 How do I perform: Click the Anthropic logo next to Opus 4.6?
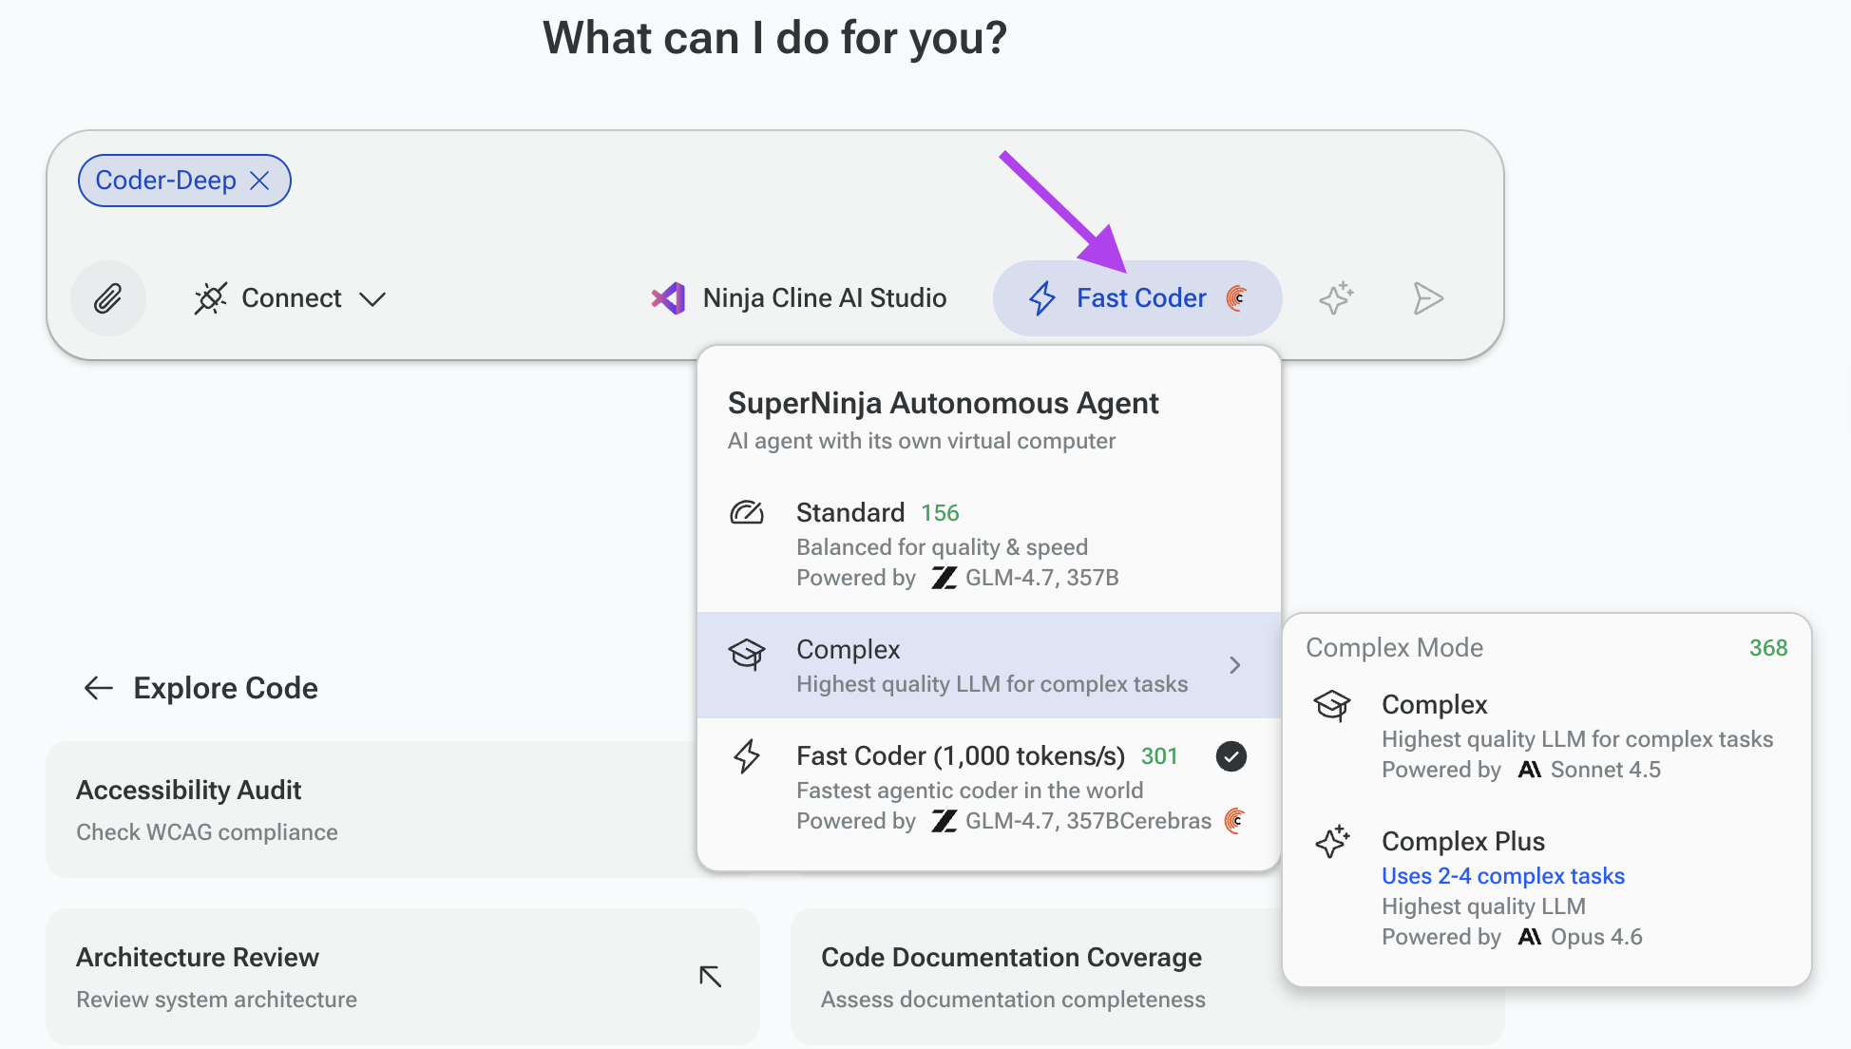point(1529,937)
